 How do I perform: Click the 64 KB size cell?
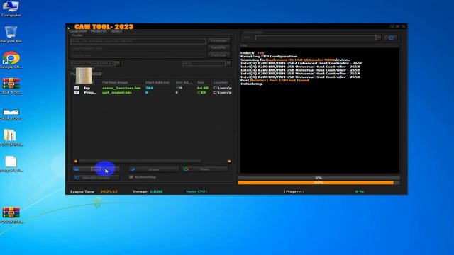point(203,88)
